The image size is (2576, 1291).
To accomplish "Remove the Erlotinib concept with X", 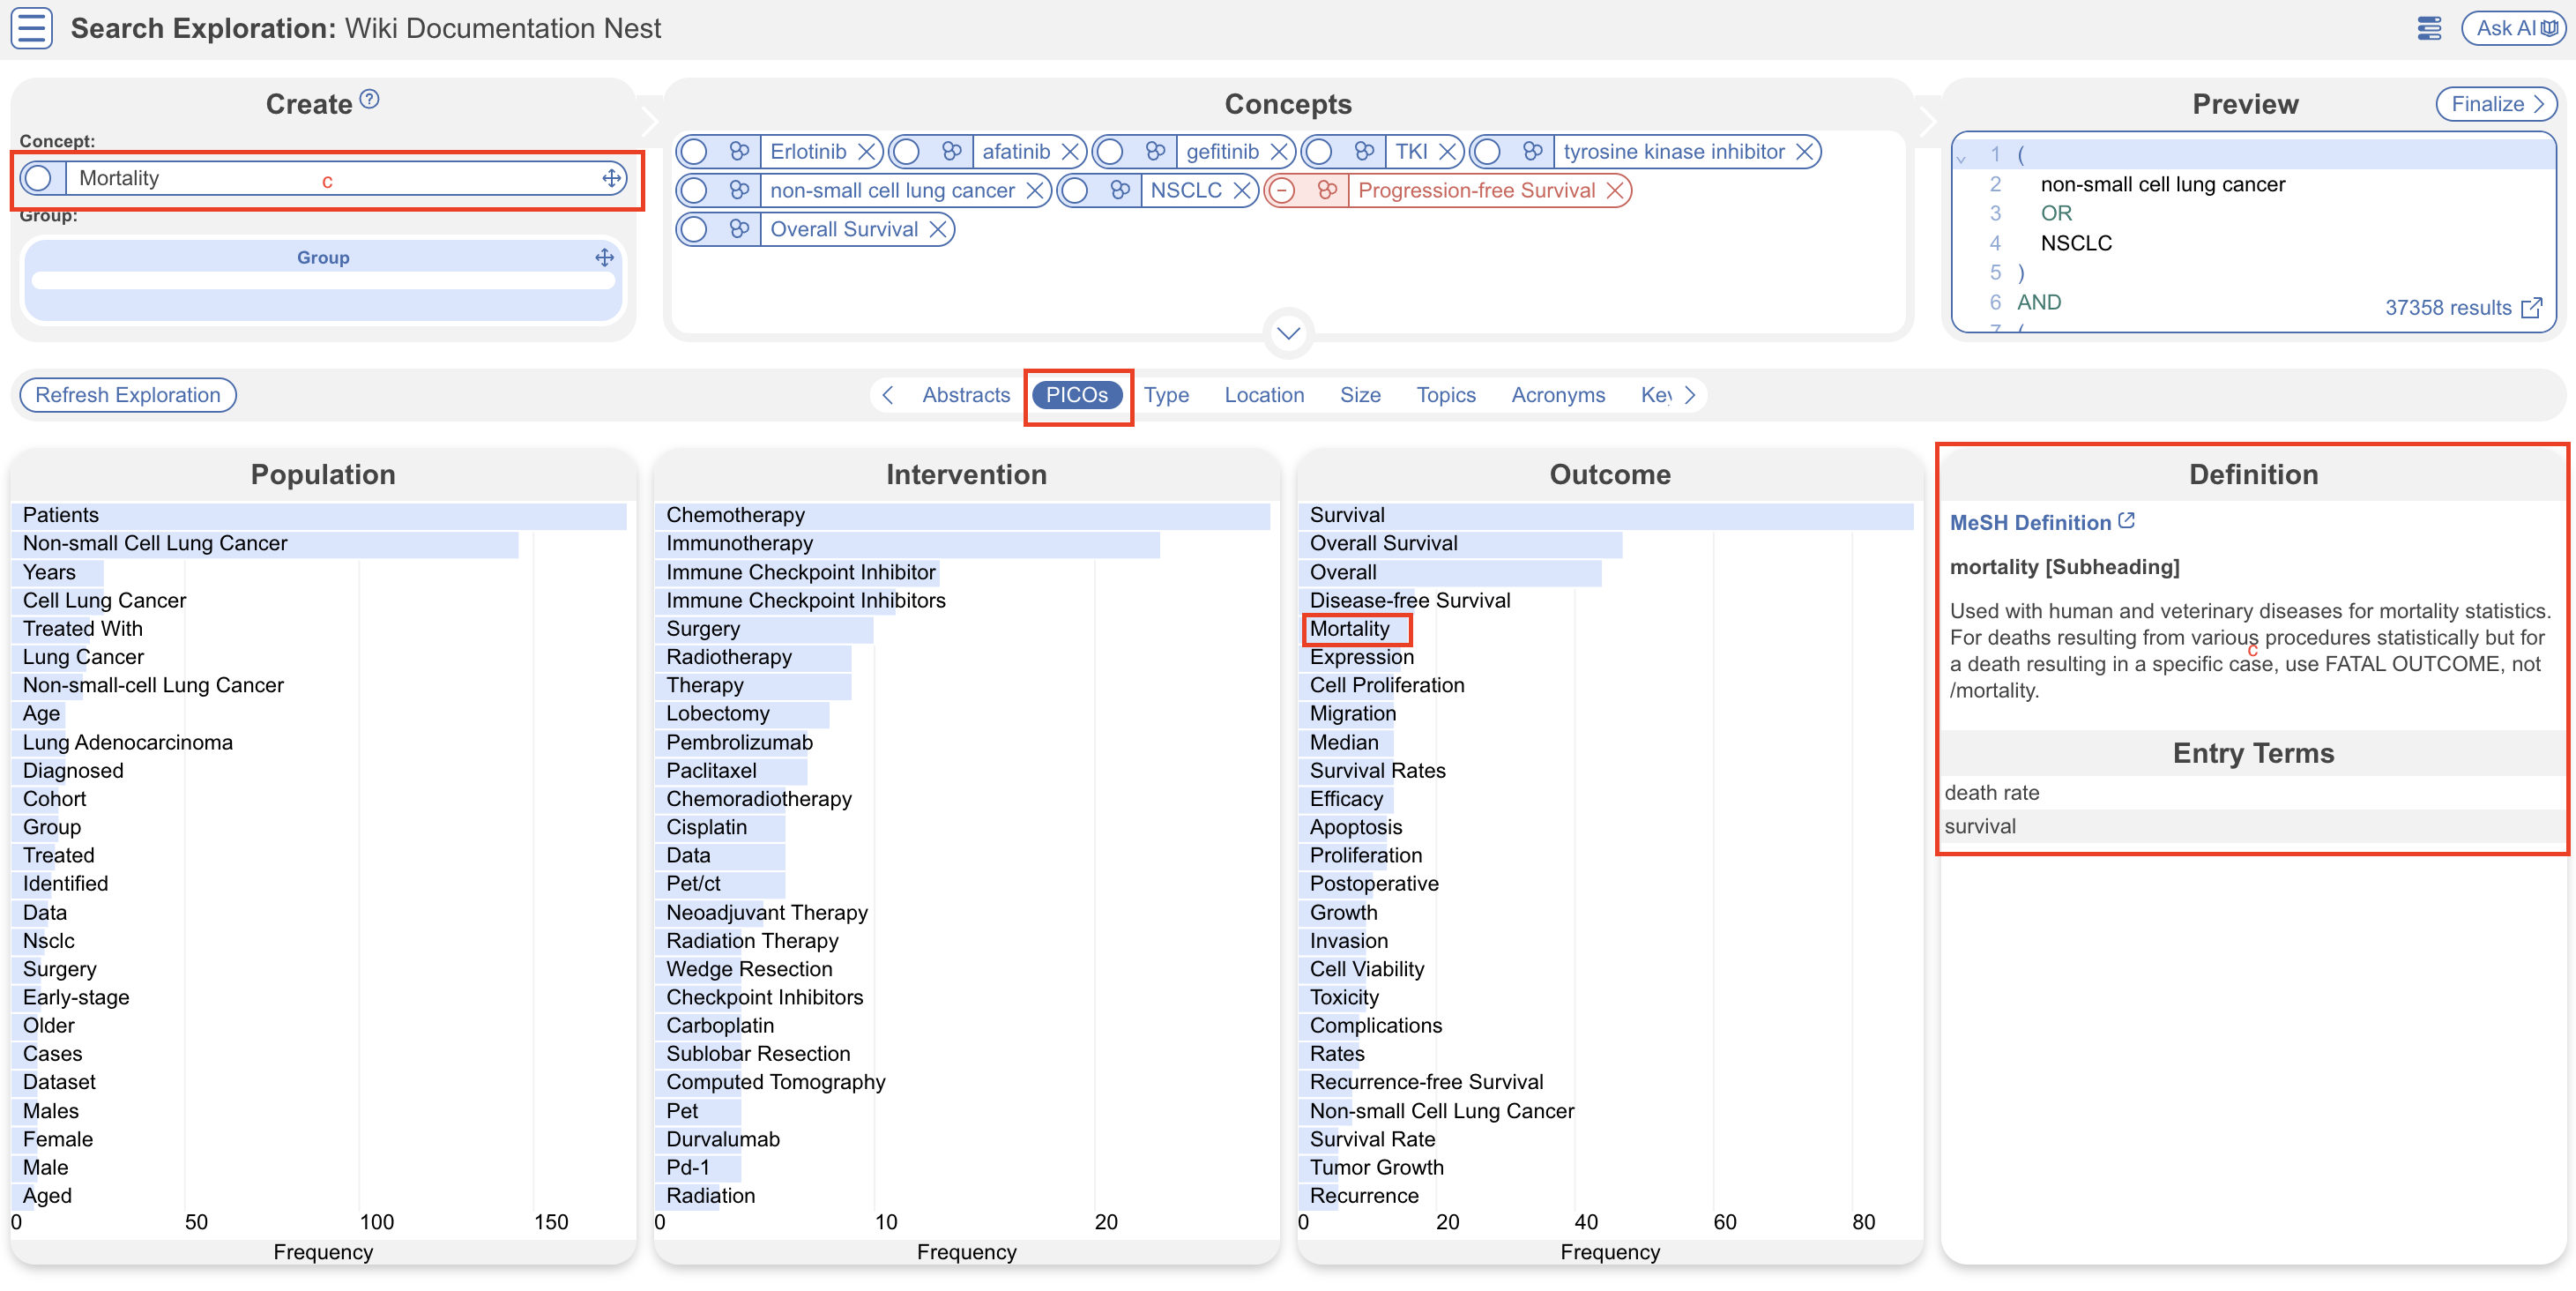I will click(x=867, y=152).
